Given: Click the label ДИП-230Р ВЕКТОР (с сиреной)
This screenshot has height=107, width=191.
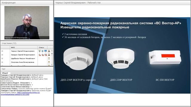Looking at the screenshot, I should click(78, 80).
